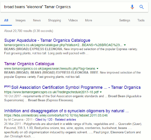
Task: Open the Inhibition and disaggregation of α-synuclein article
Action: [66, 111]
